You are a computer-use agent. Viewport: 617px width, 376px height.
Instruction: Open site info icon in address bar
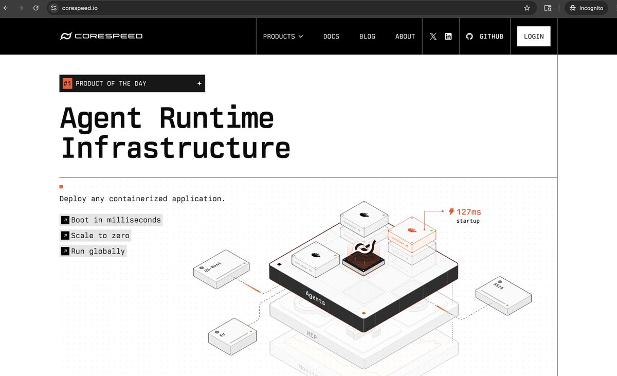click(x=54, y=8)
